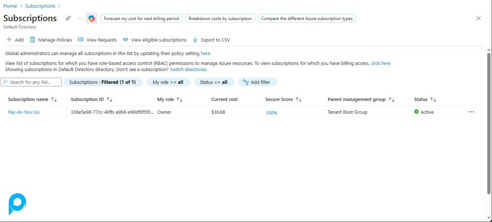Click the vertical scrollbar
The image size is (492, 222).
click(489, 123)
